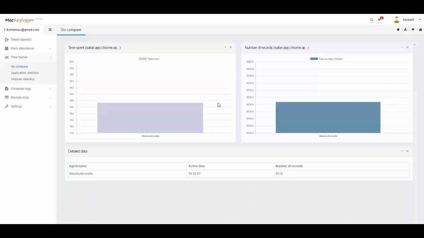Screen dimensions: 424x238
Task: Click Select agent(s) link
Action: [21, 40]
